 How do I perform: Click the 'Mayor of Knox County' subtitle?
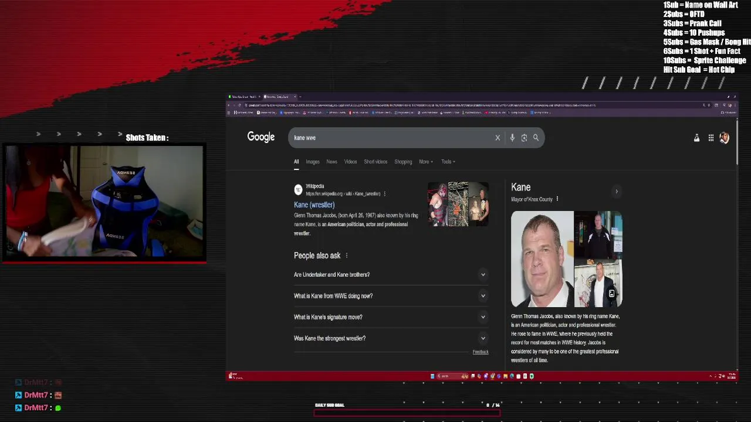(x=532, y=199)
